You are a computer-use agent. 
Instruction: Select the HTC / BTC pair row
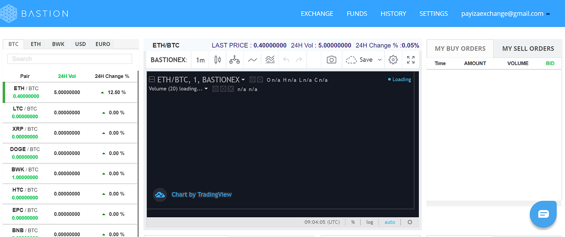(70, 193)
